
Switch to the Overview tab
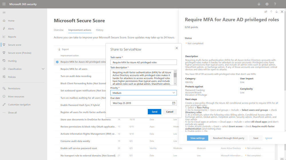pyautogui.click(x=59, y=30)
